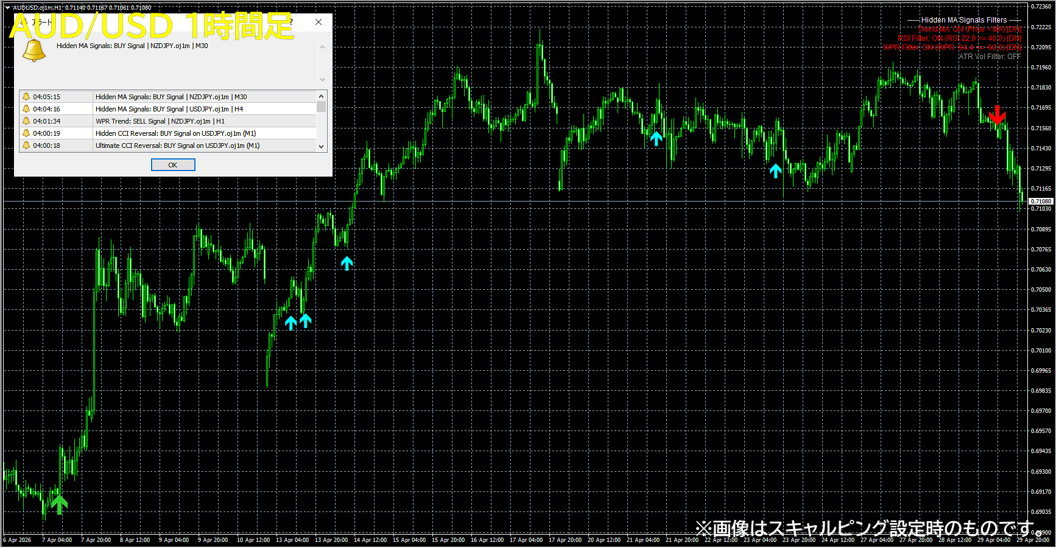The height and width of the screenshot is (548, 1056).
Task: Click the 6 Apr 2026 time axis label
Action: pyautogui.click(x=17, y=539)
